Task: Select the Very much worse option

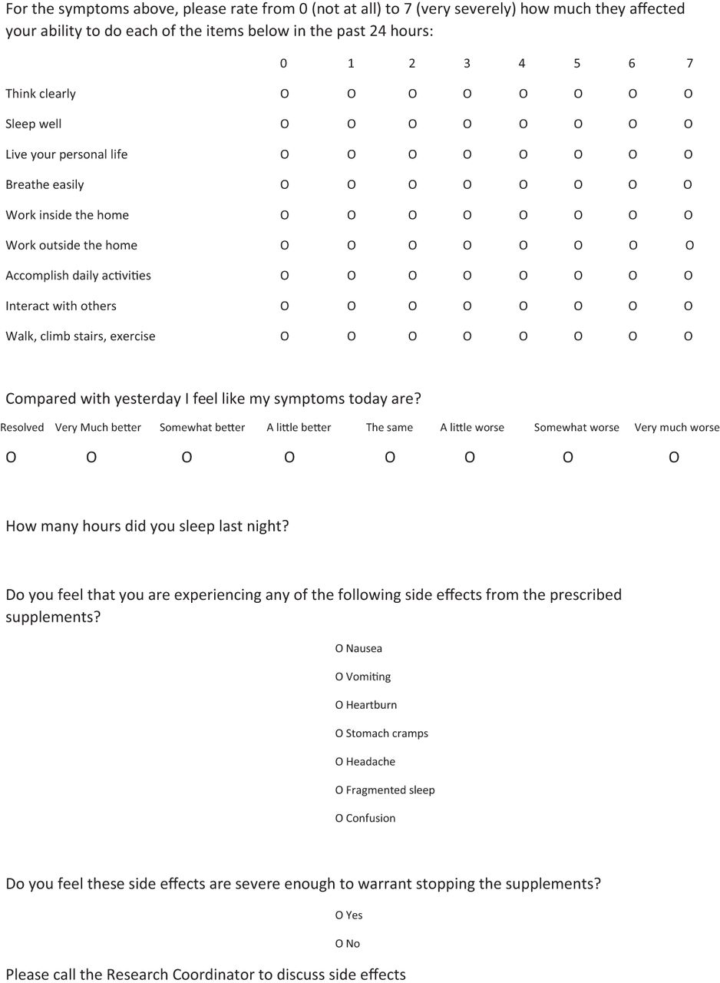Action: click(x=674, y=458)
